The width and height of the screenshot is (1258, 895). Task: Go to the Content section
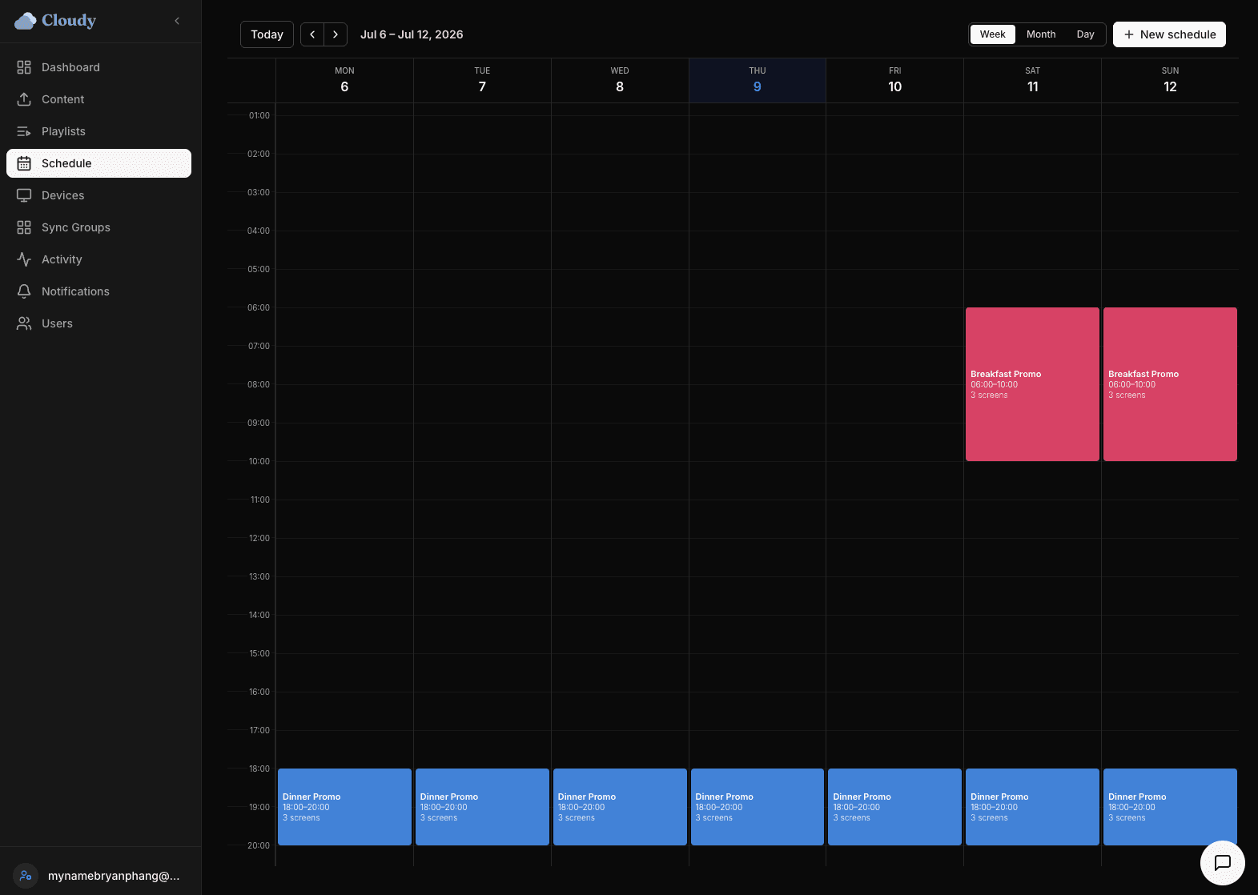point(98,99)
